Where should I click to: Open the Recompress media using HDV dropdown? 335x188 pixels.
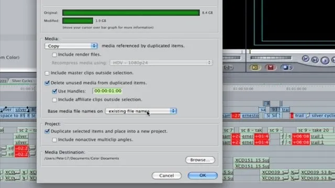[x=161, y=63]
